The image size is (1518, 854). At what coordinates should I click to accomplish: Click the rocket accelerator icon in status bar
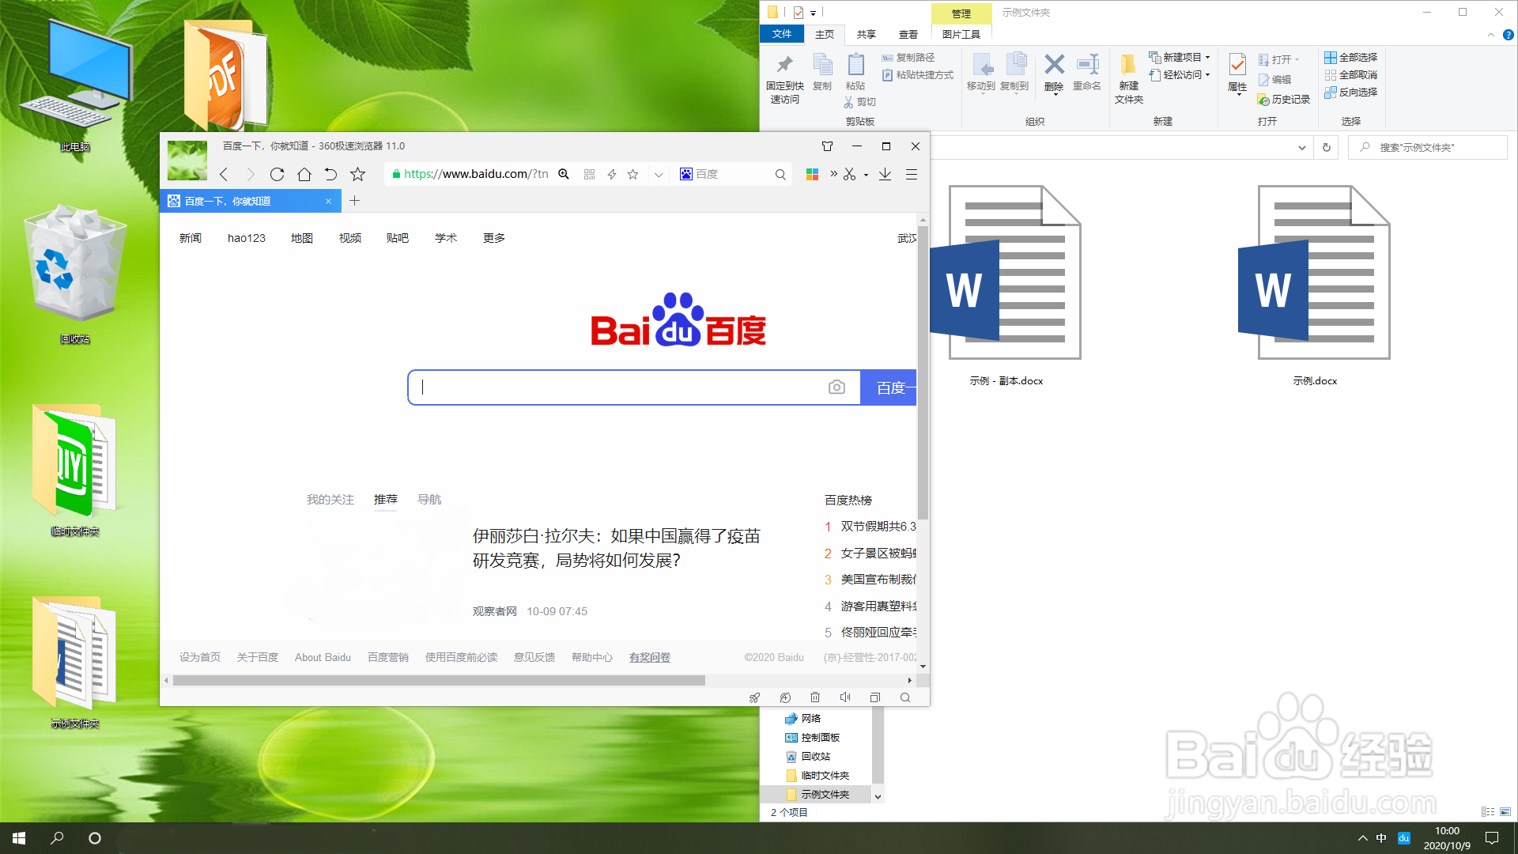pyautogui.click(x=754, y=697)
